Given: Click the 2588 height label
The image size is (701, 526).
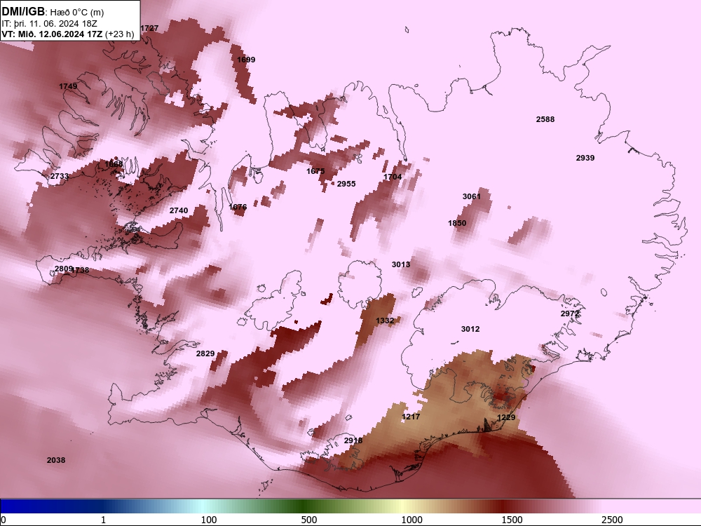Looking at the screenshot, I should tap(545, 119).
